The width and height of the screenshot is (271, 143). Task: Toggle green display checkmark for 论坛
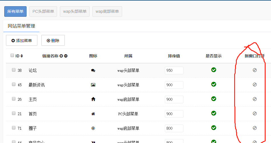[x=214, y=70]
